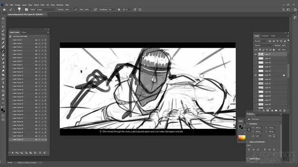Collapse Align and Distribute section
The height and width of the screenshot is (167, 298).
point(248,142)
